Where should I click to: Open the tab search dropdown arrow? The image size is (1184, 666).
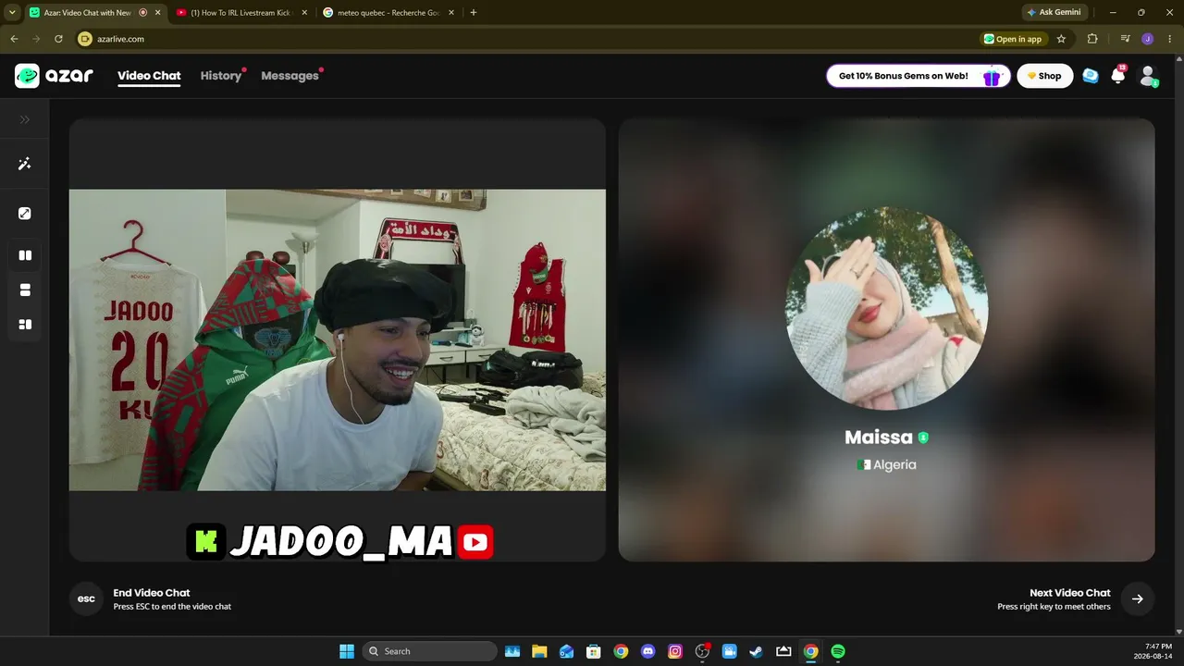pos(12,12)
